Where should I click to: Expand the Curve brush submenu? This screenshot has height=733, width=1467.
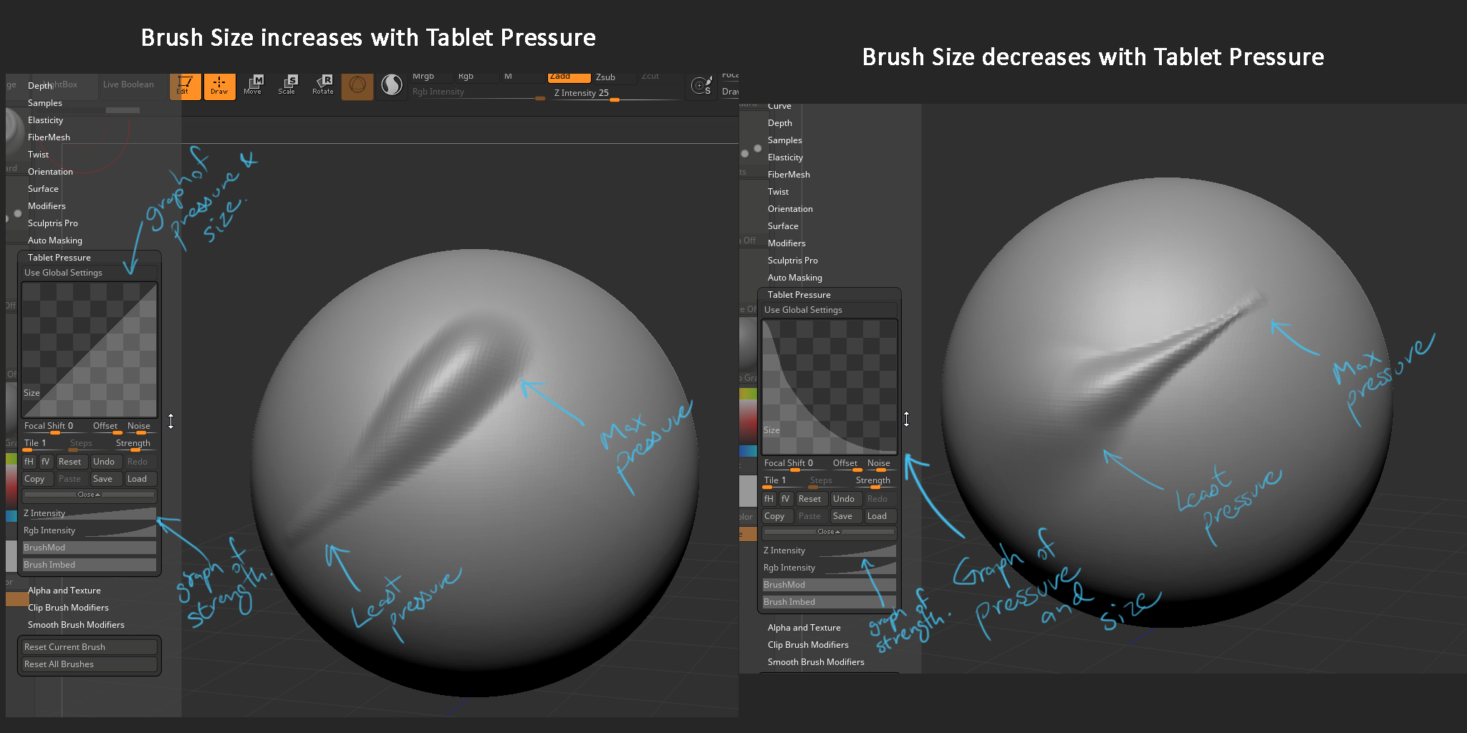coord(779,106)
